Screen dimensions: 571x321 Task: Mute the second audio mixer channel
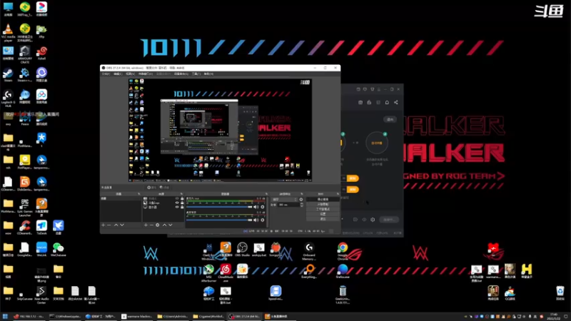[x=256, y=220]
